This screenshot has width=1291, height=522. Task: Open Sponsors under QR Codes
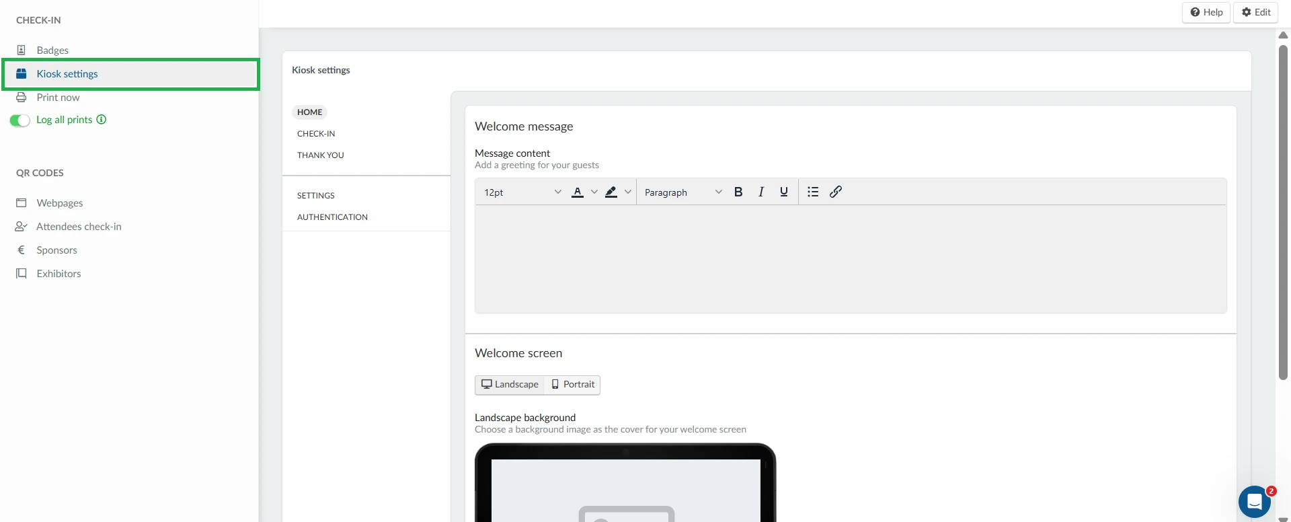coord(56,250)
